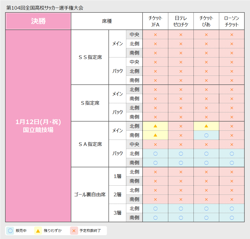Viewport: 250px width, 239px height.
Task: Click the circle for SA Back 南側 under チケットぴあ
Action: click(206, 162)
